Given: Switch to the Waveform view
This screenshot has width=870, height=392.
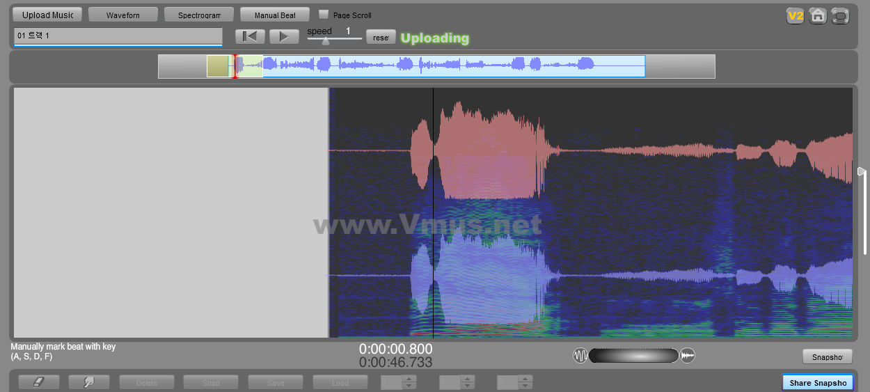Looking at the screenshot, I should [x=123, y=15].
